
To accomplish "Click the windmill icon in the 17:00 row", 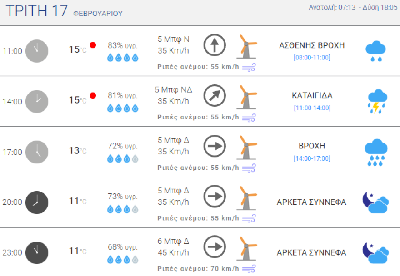I will (247, 148).
